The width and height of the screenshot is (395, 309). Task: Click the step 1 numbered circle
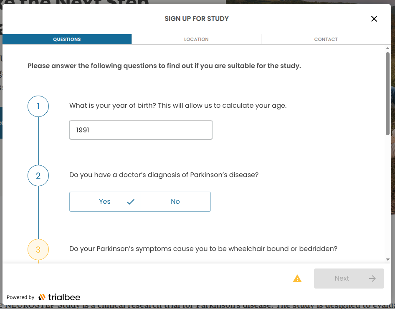(38, 106)
